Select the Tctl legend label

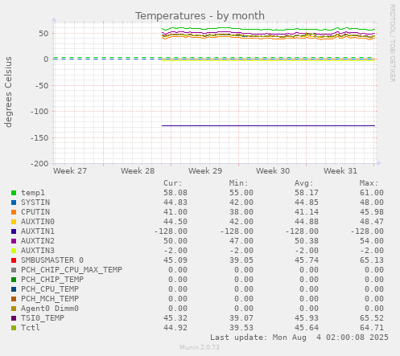(x=31, y=328)
